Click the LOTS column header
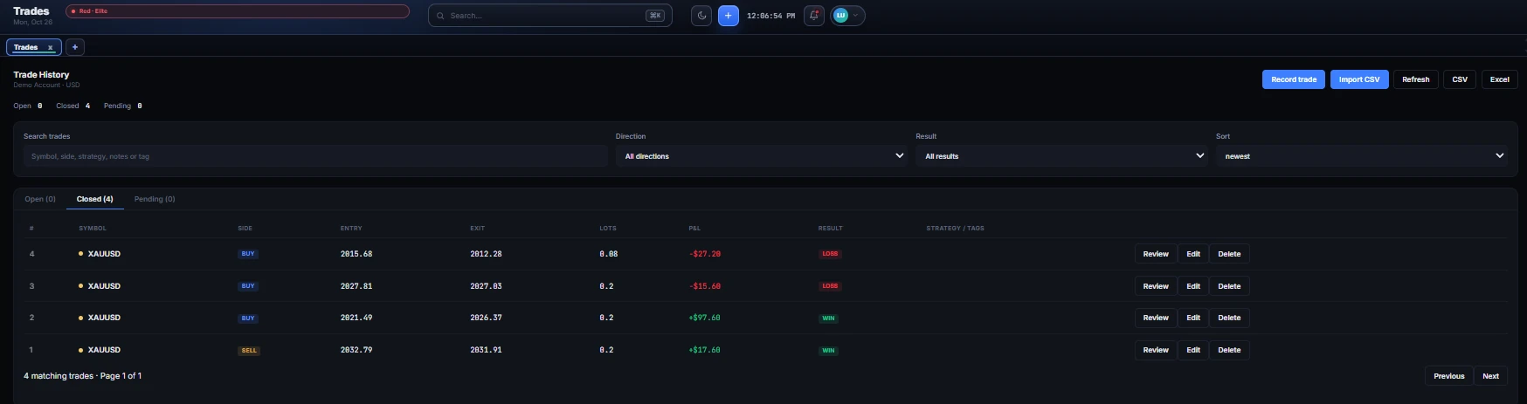1527x404 pixels. pos(608,229)
